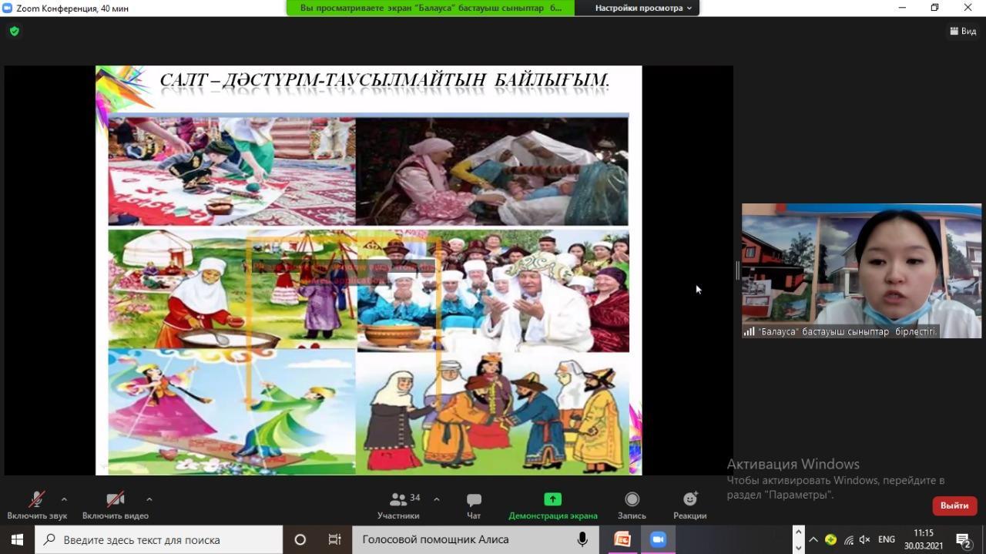Viewport: 986px width, 554px height.
Task: Select the speaker's video thumbnail
Action: (861, 270)
